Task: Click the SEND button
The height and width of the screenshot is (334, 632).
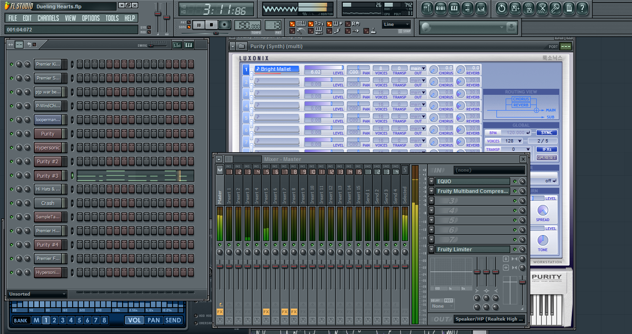Action: tap(173, 320)
